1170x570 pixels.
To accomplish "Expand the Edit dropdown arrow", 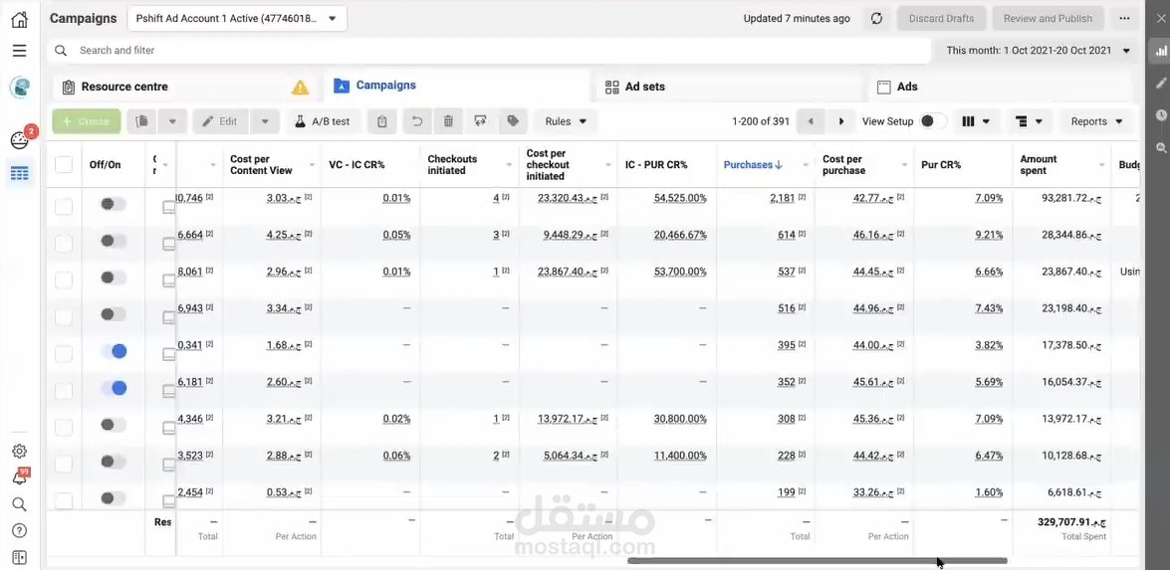I will coord(265,121).
